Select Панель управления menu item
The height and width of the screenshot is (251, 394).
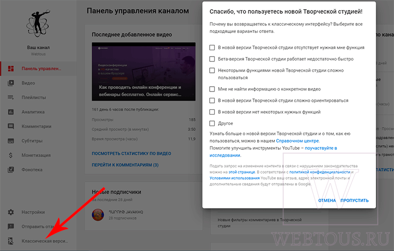point(38,68)
